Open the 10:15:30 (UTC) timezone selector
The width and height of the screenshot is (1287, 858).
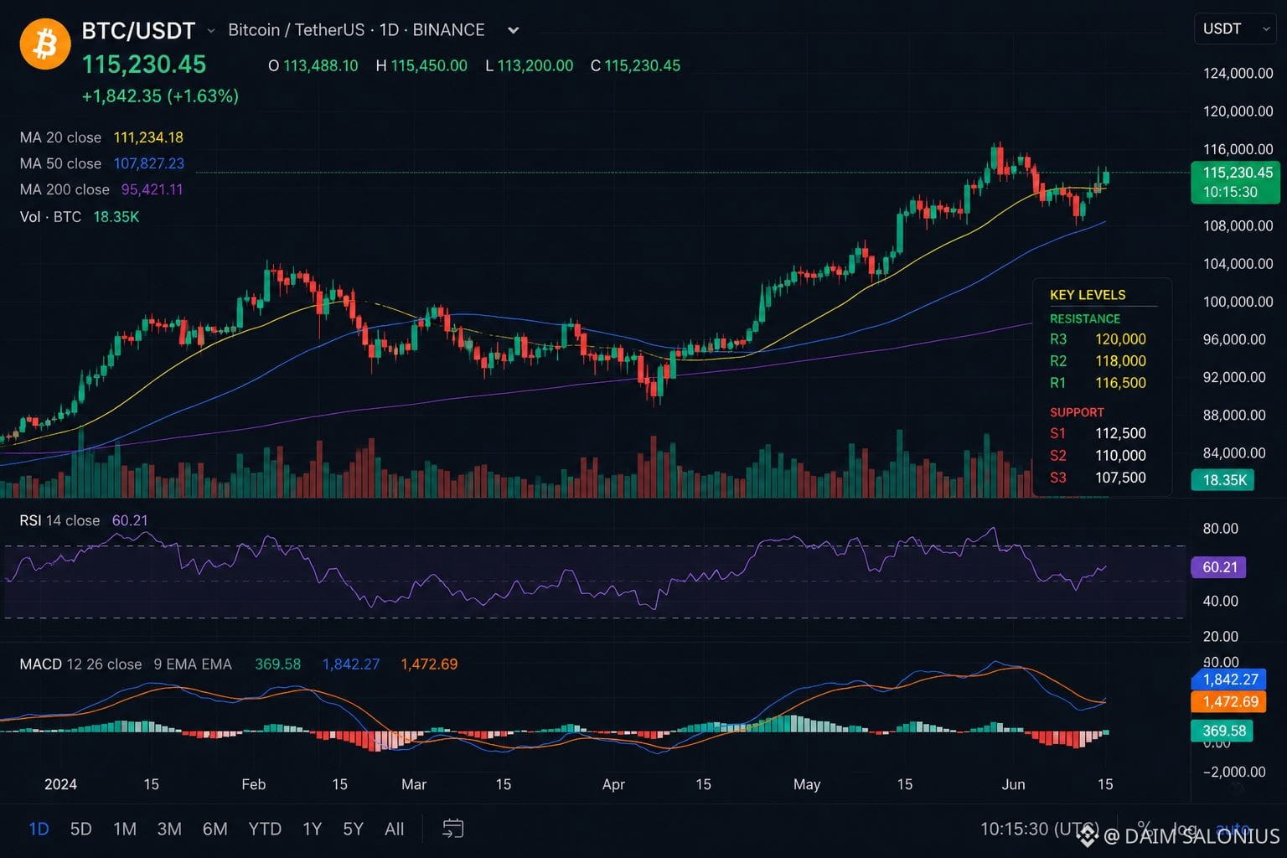click(1040, 829)
